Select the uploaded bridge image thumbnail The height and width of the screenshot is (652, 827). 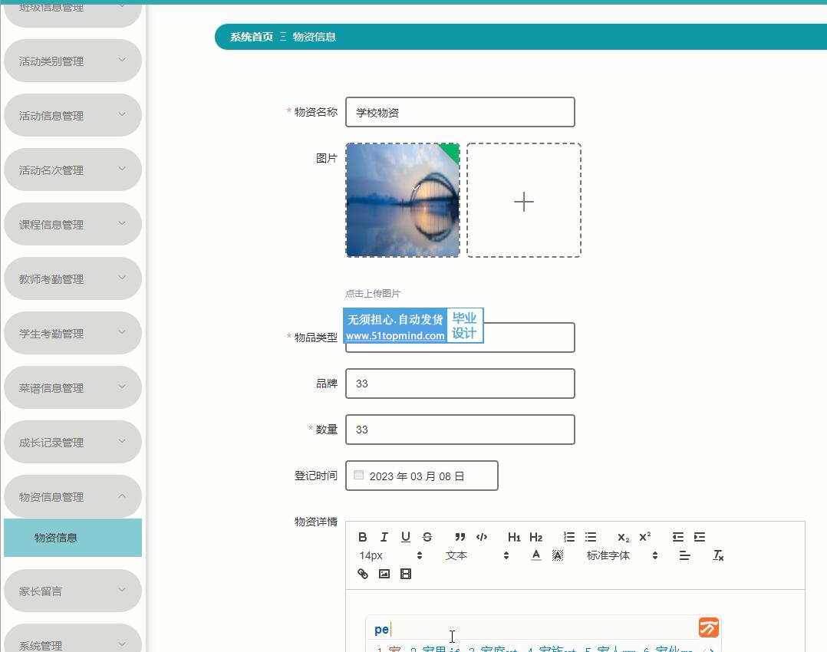click(x=403, y=200)
